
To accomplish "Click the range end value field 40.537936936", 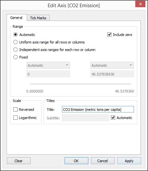I will click(112, 74).
